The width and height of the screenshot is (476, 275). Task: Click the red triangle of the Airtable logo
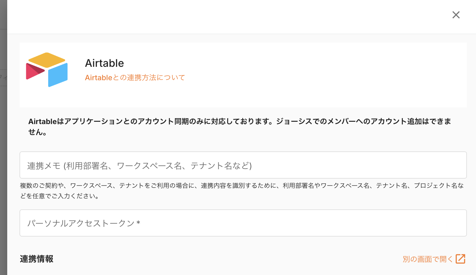click(33, 71)
